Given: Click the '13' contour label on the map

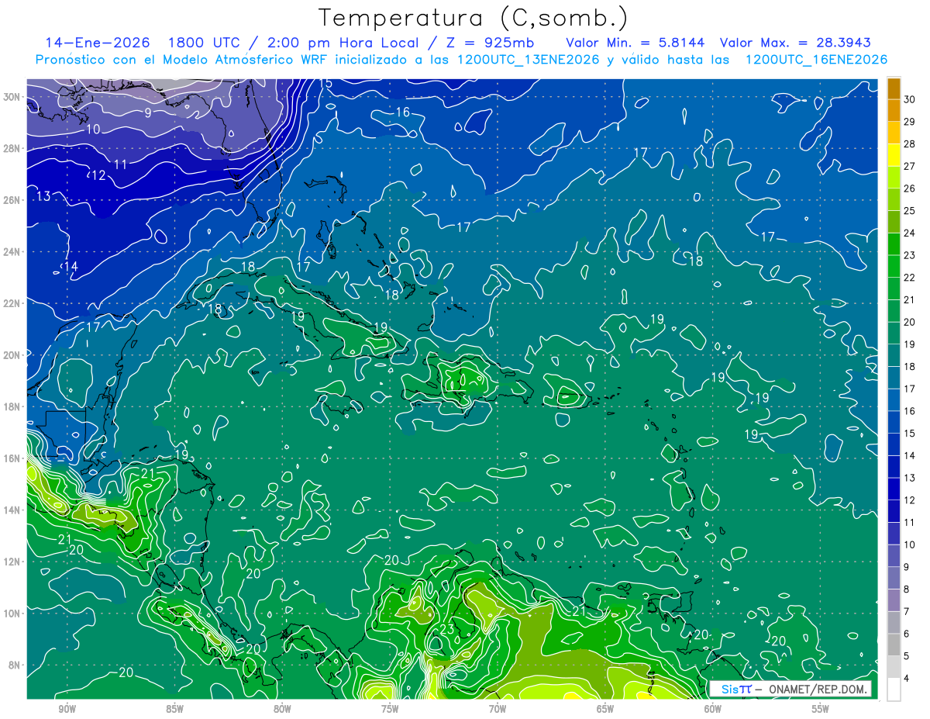Looking at the screenshot, I should click(x=43, y=196).
